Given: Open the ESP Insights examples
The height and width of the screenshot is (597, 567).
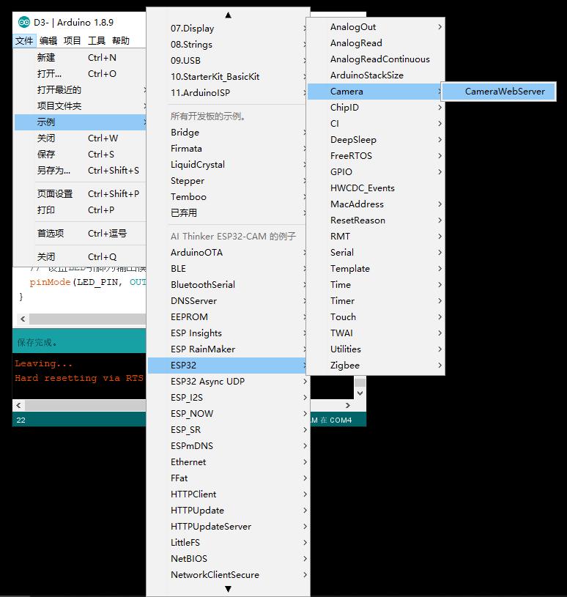Looking at the screenshot, I should coord(228,333).
